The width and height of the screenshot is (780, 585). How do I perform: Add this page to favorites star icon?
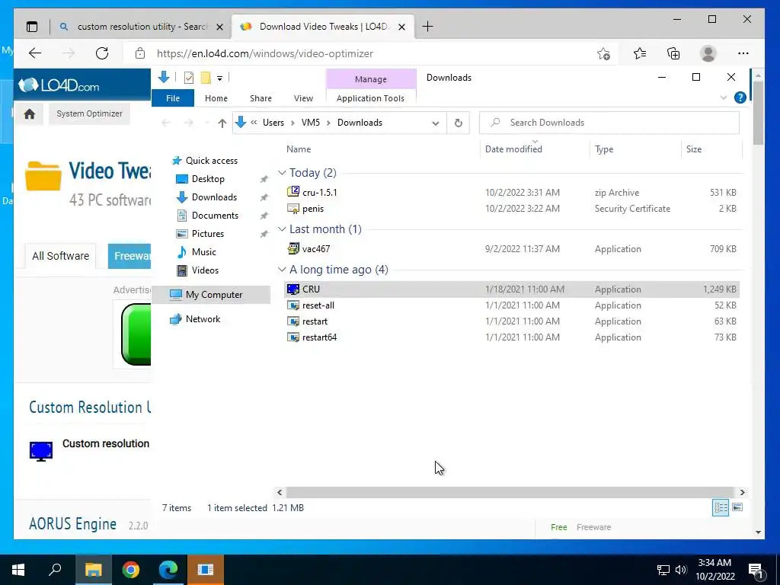pos(603,53)
